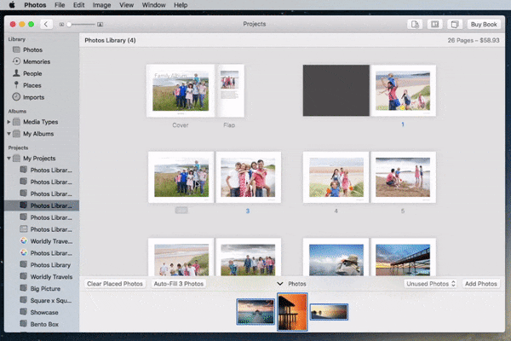The height and width of the screenshot is (341, 511).
Task: Open the Unused Photos dropdown
Action: [x=430, y=284]
